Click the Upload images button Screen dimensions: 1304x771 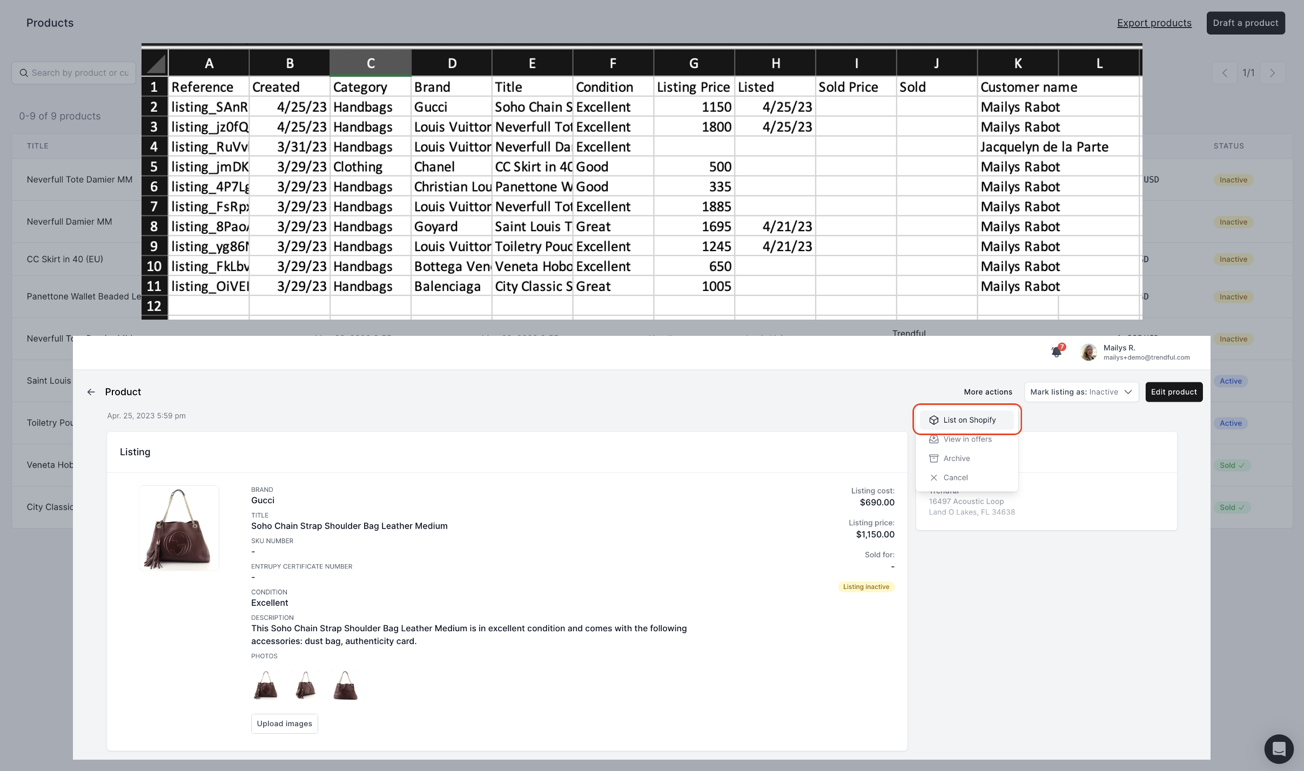click(x=284, y=723)
